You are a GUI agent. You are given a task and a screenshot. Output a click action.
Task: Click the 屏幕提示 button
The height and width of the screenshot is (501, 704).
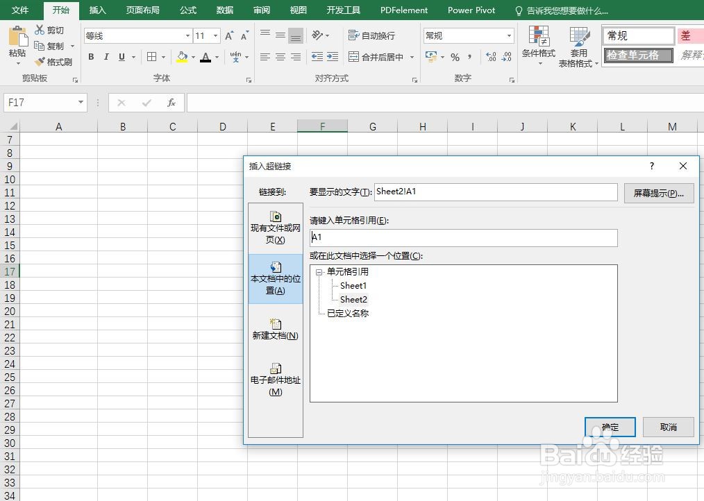tap(659, 193)
